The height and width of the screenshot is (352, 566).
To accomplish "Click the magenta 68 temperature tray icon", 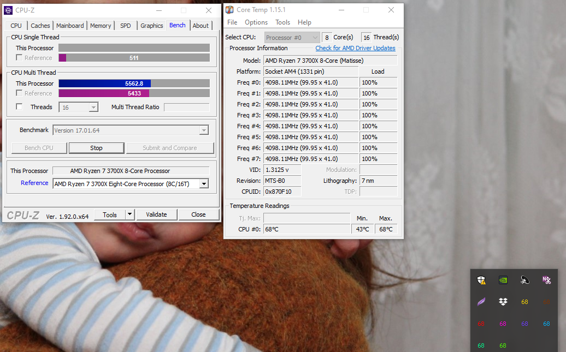I will click(503, 324).
